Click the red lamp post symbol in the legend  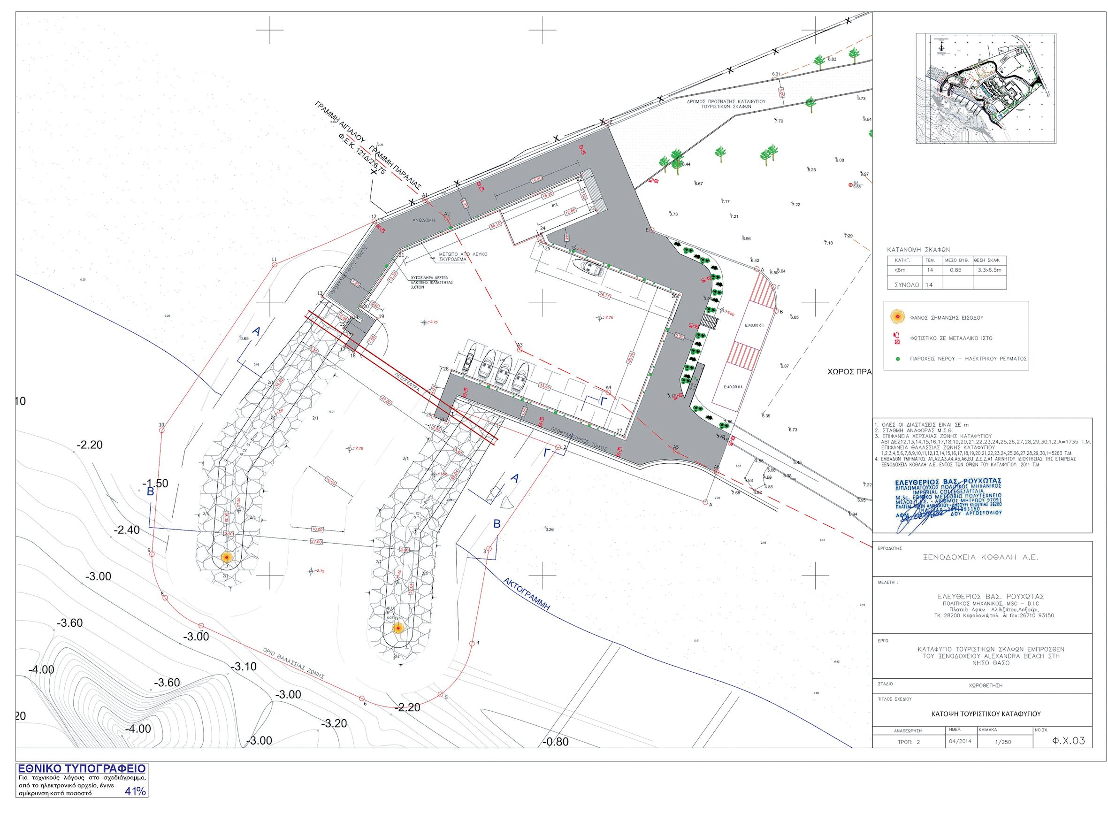(x=897, y=339)
